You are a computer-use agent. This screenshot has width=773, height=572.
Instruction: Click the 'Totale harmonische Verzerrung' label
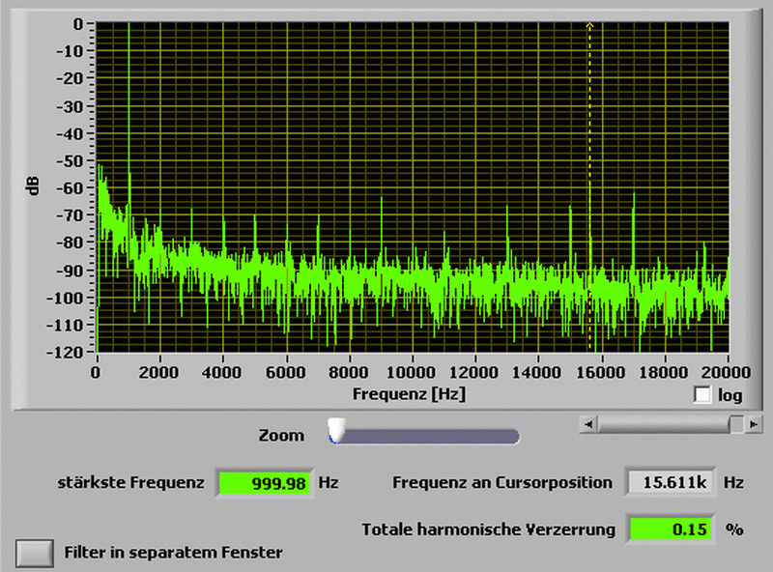[x=489, y=529]
